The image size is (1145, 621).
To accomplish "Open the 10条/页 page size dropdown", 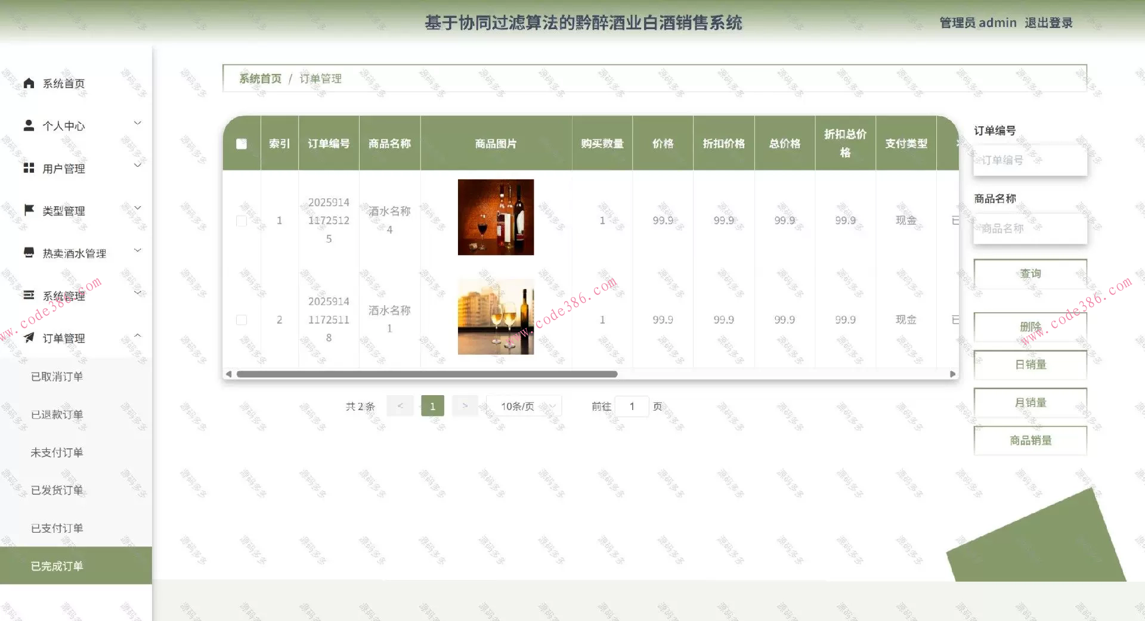I will point(523,406).
